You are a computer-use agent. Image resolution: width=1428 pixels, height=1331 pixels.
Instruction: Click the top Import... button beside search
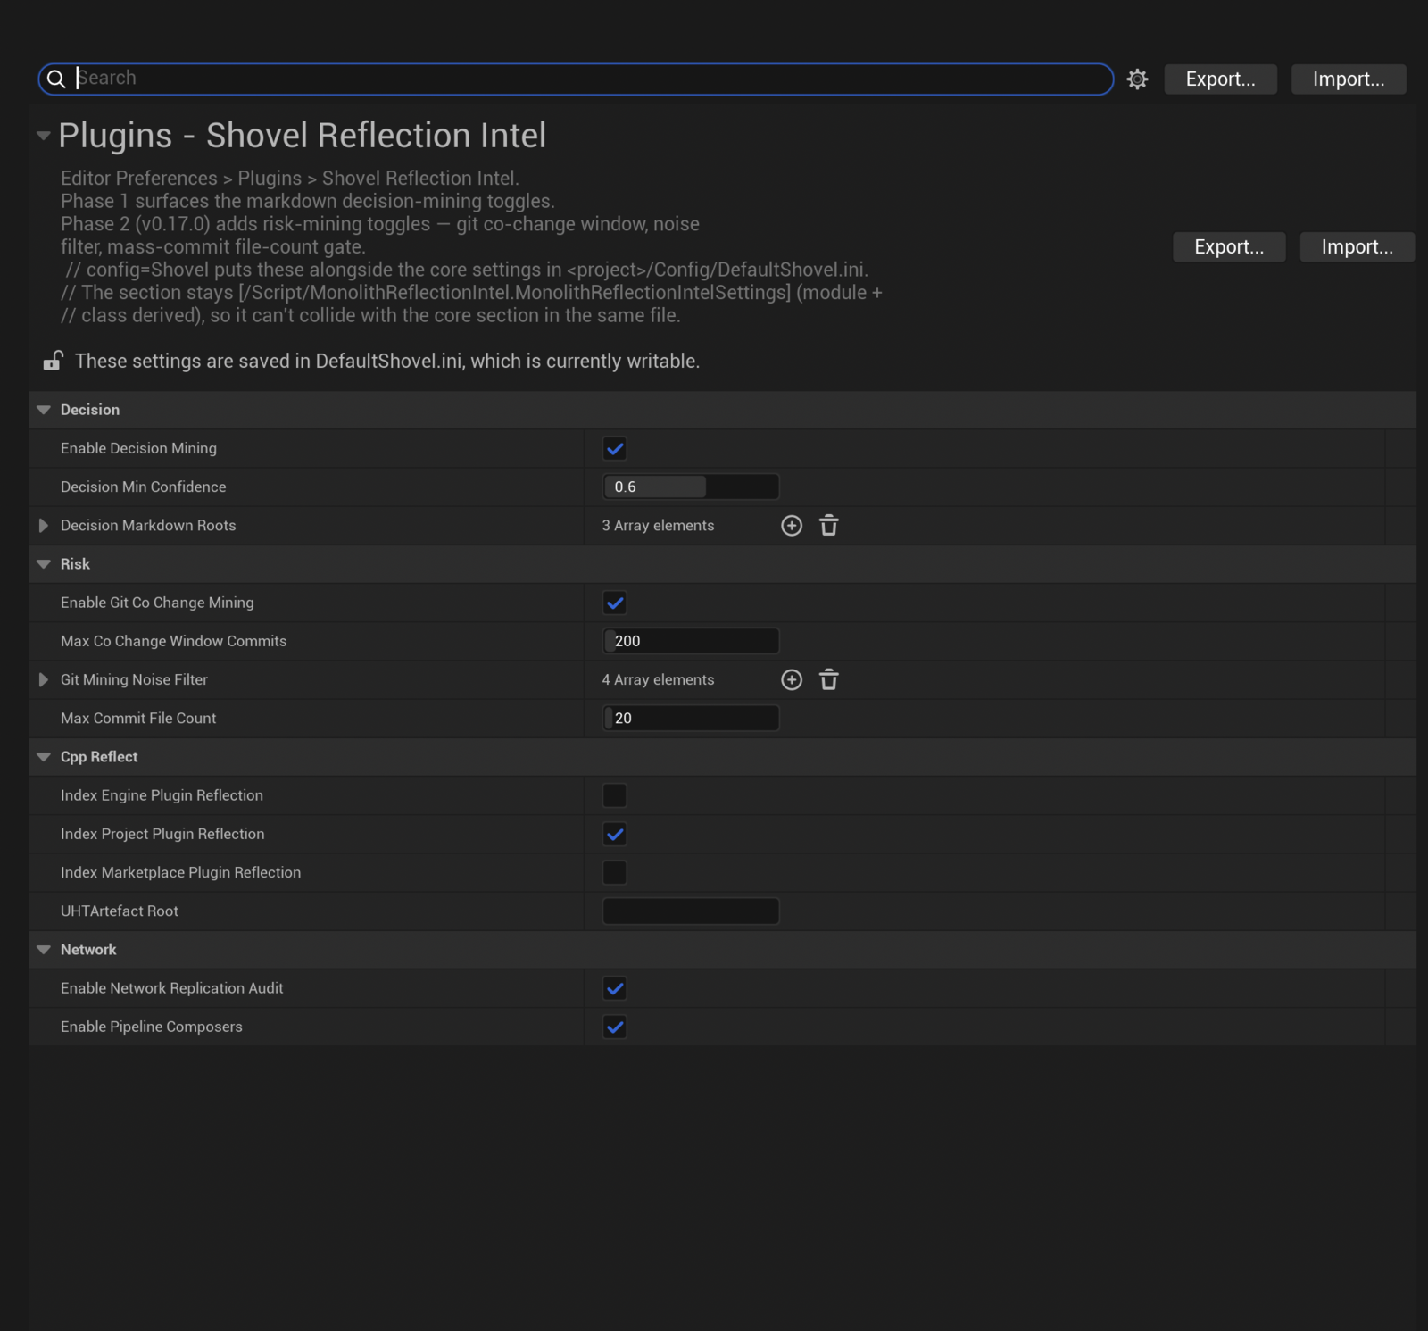(1349, 79)
